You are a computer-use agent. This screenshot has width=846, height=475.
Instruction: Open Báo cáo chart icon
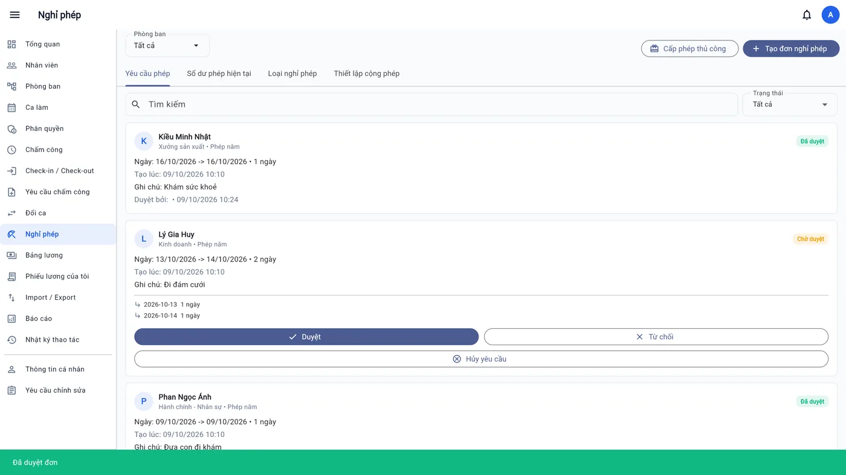[x=11, y=319]
